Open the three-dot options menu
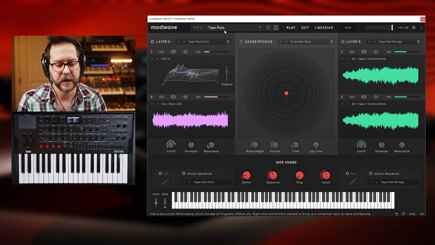This screenshot has height=245, width=435. (421, 28)
